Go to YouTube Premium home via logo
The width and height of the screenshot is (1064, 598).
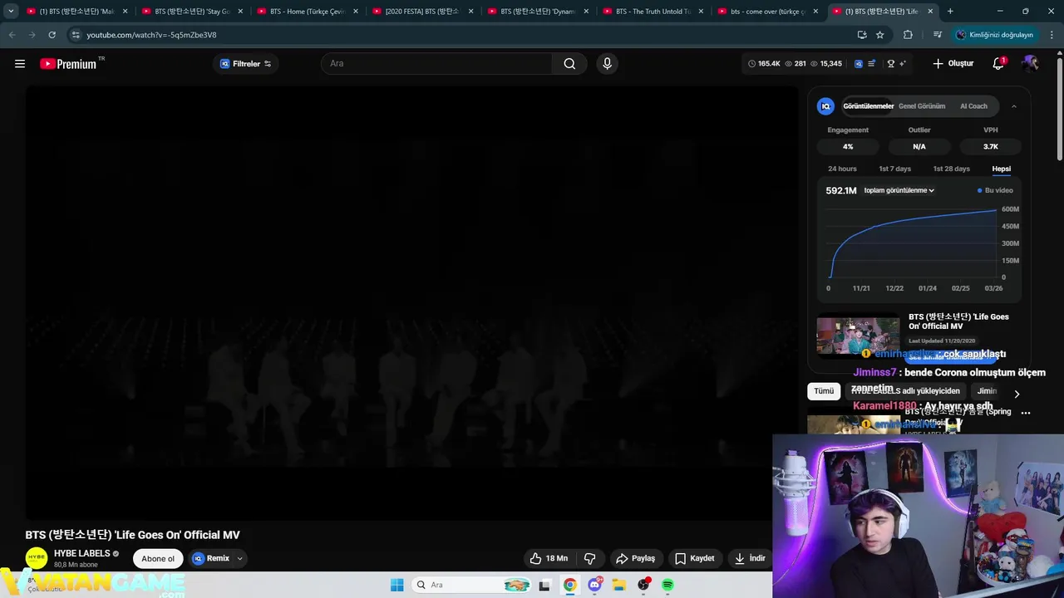point(68,64)
